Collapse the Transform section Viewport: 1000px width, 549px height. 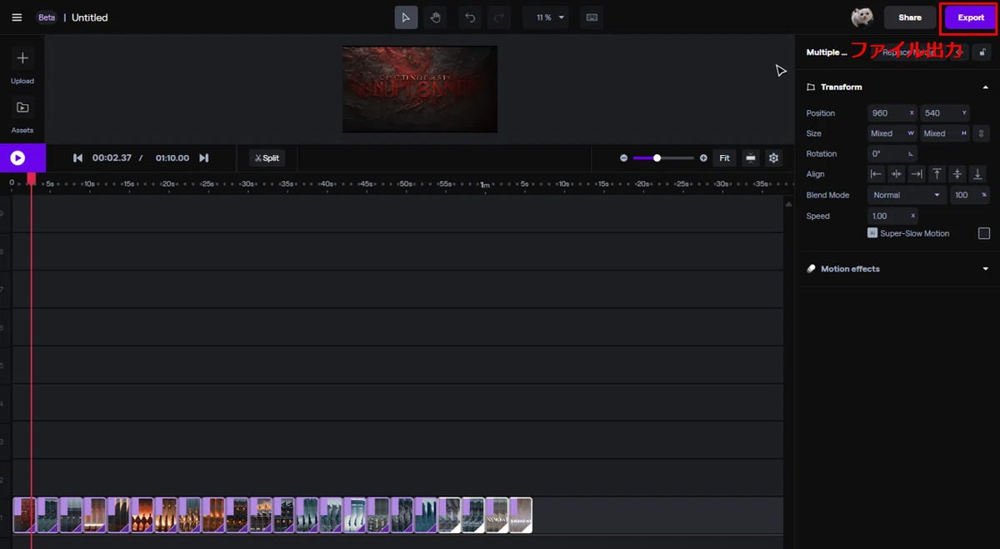(x=986, y=87)
